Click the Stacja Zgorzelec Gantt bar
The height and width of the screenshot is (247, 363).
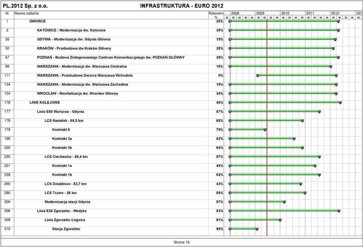[x=243, y=229]
